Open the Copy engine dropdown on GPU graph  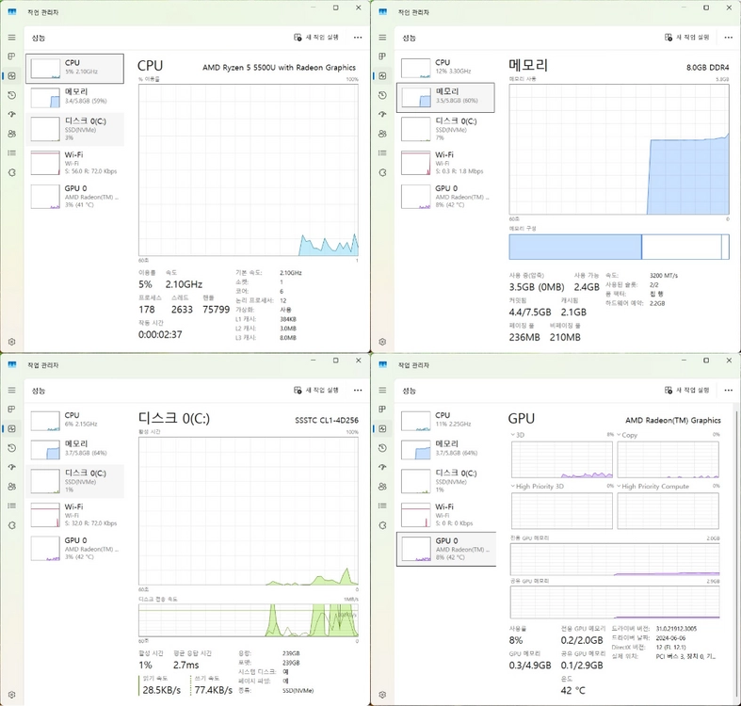pos(627,435)
